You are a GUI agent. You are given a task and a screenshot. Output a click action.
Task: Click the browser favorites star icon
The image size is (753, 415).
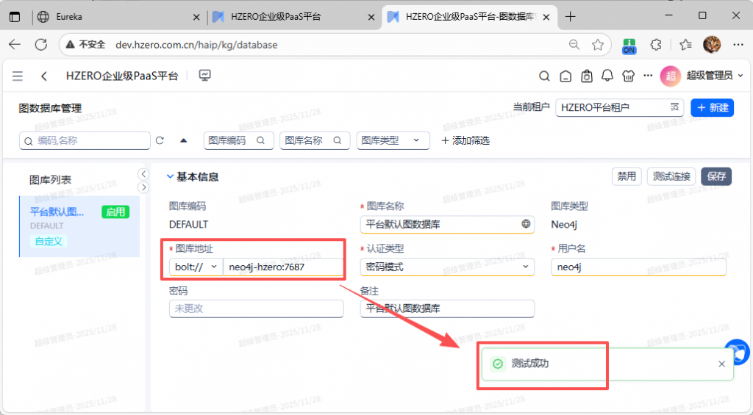pos(598,45)
